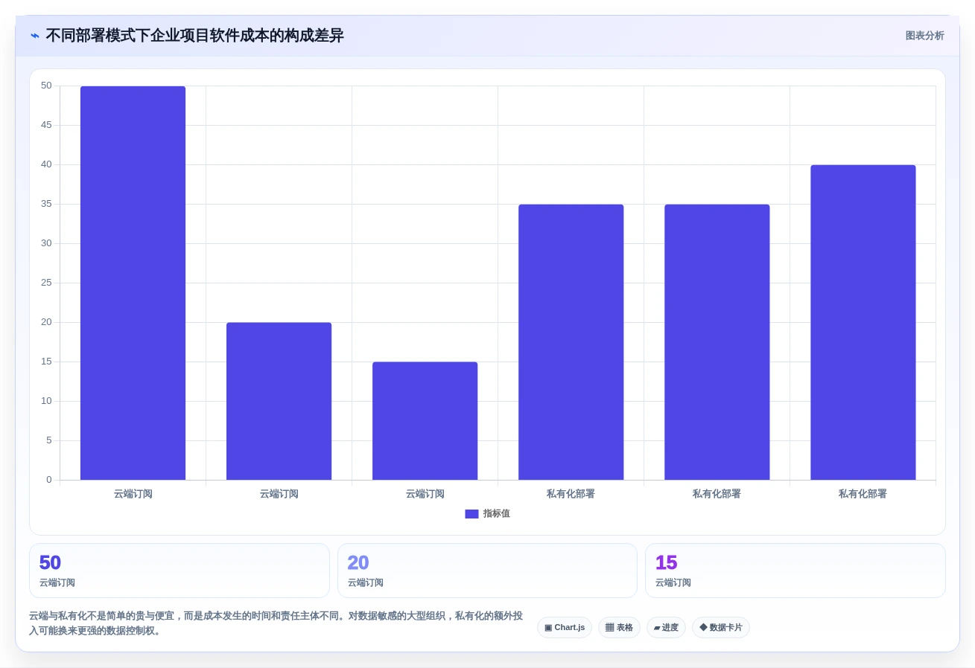Click the Chart.js tag chip
The width and height of the screenshot is (975, 668).
565,628
